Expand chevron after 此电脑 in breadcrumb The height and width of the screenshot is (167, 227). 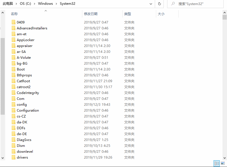click(x=16, y=4)
